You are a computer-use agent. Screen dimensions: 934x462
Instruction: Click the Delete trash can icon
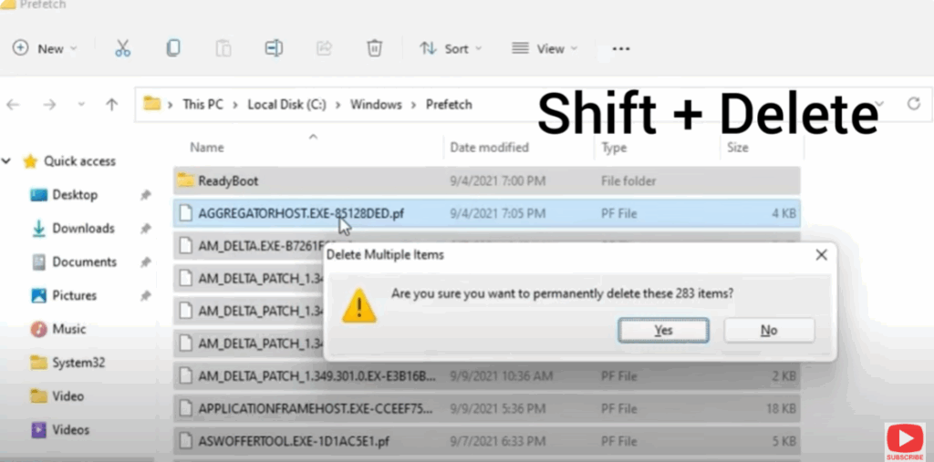tap(374, 48)
